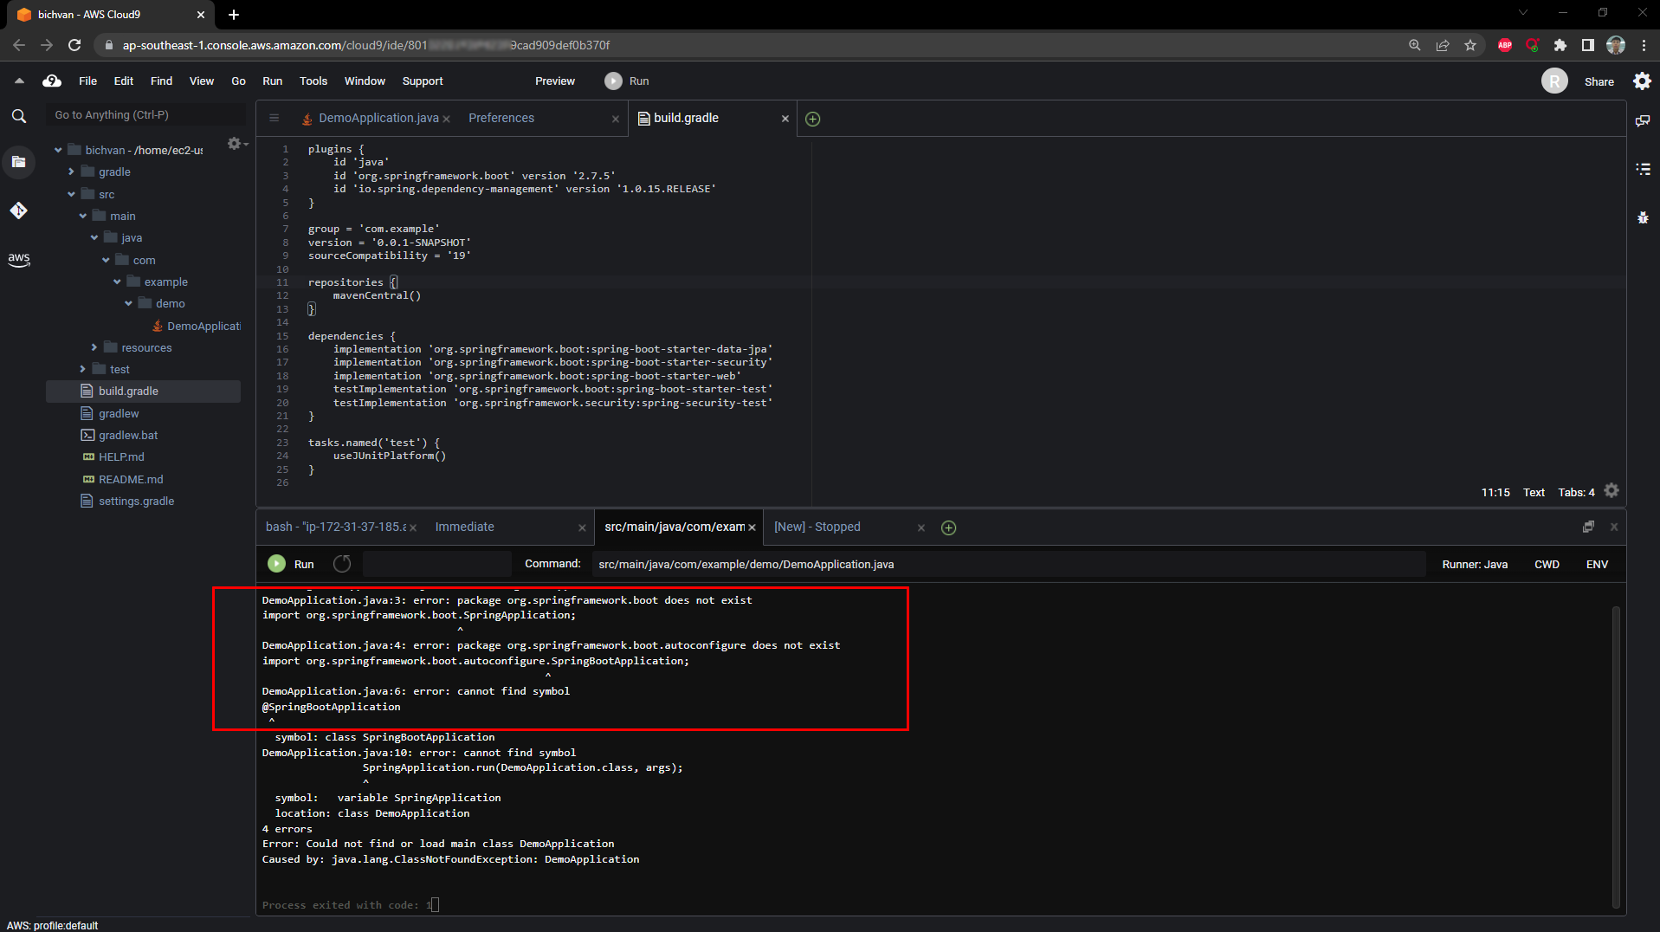
Task: Switch to the Immediate console tab
Action: tap(465, 527)
